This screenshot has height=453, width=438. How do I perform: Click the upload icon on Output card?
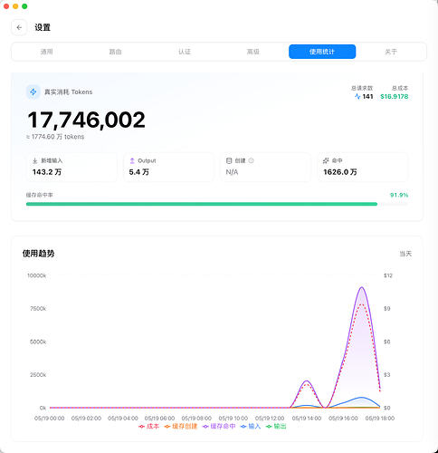tap(132, 160)
